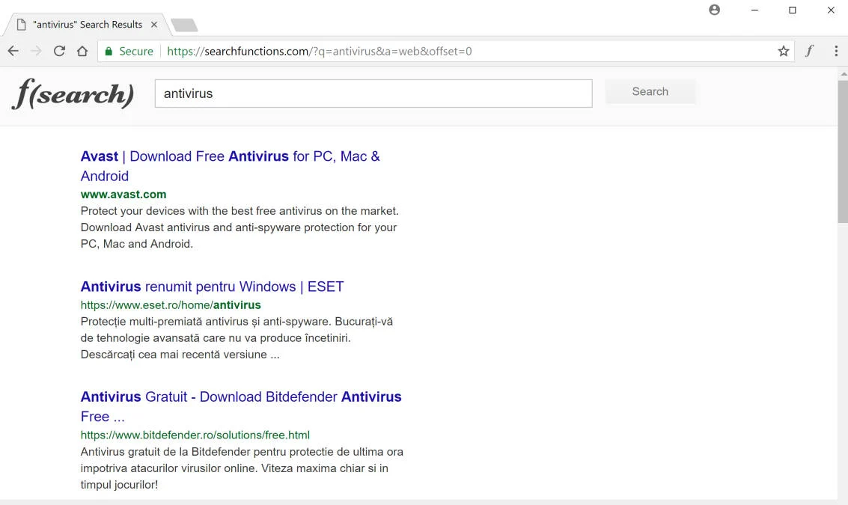Click the green Secure padlock icon
Screen dimensions: 848x505
[x=109, y=52]
